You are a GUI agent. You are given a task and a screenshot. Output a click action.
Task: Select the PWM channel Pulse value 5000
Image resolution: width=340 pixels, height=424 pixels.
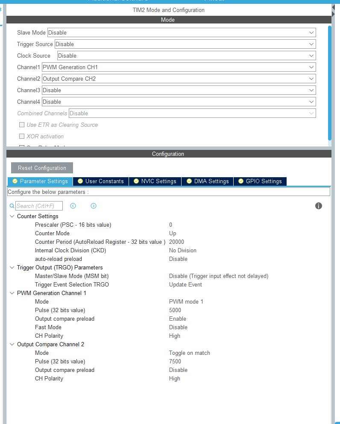pyautogui.click(x=175, y=310)
